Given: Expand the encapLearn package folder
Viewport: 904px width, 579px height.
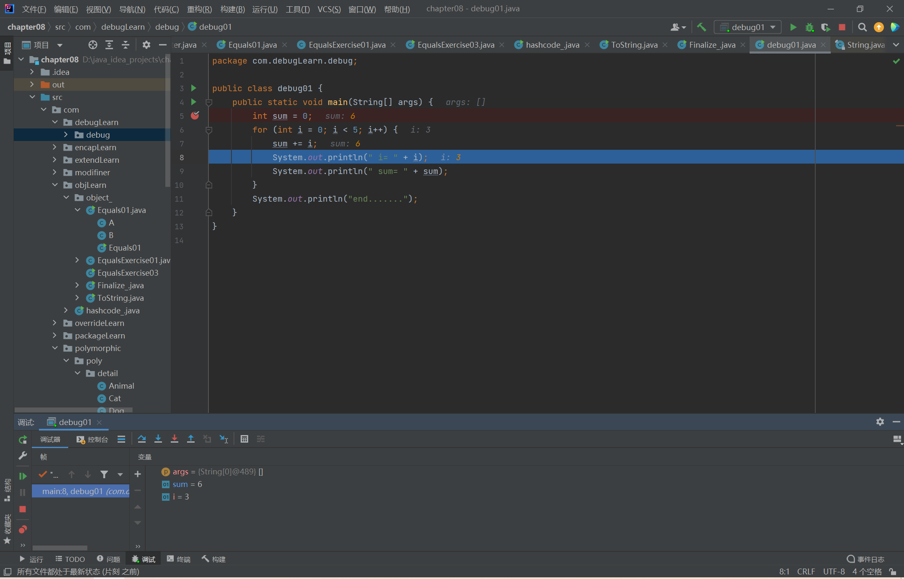Looking at the screenshot, I should click(x=55, y=147).
